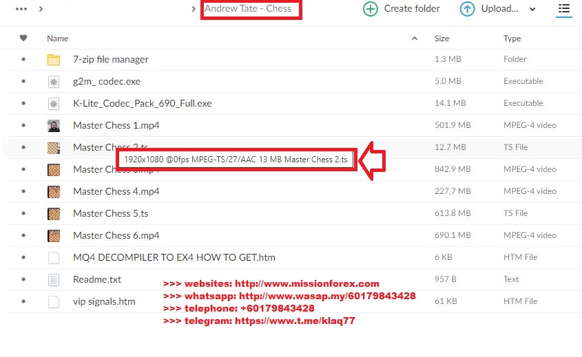The height and width of the screenshot is (357, 582).
Task: Click the 842.9 MB size cell
Action: (x=453, y=169)
